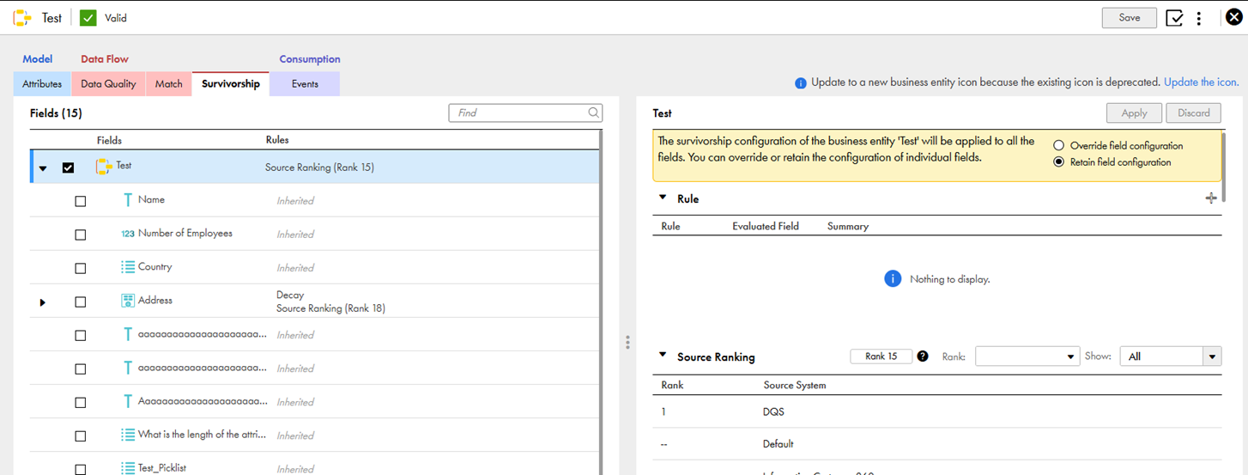Click the Discard button
Viewport: 1248px width, 475px height.
(1193, 113)
